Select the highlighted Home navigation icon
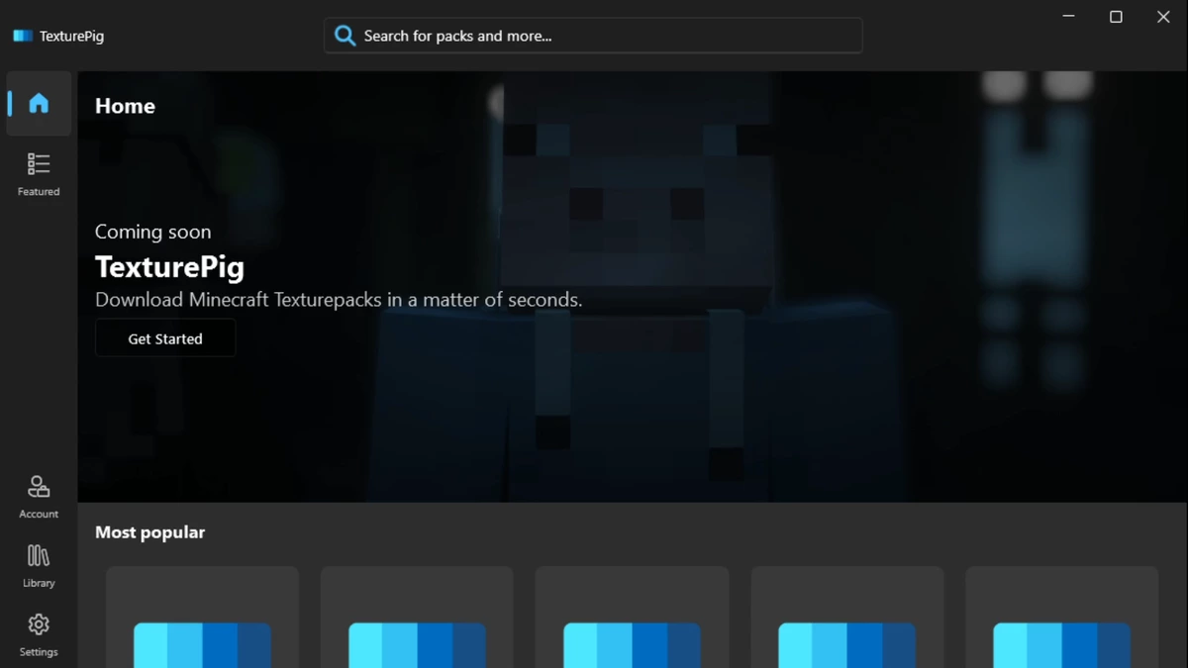 tap(38, 103)
